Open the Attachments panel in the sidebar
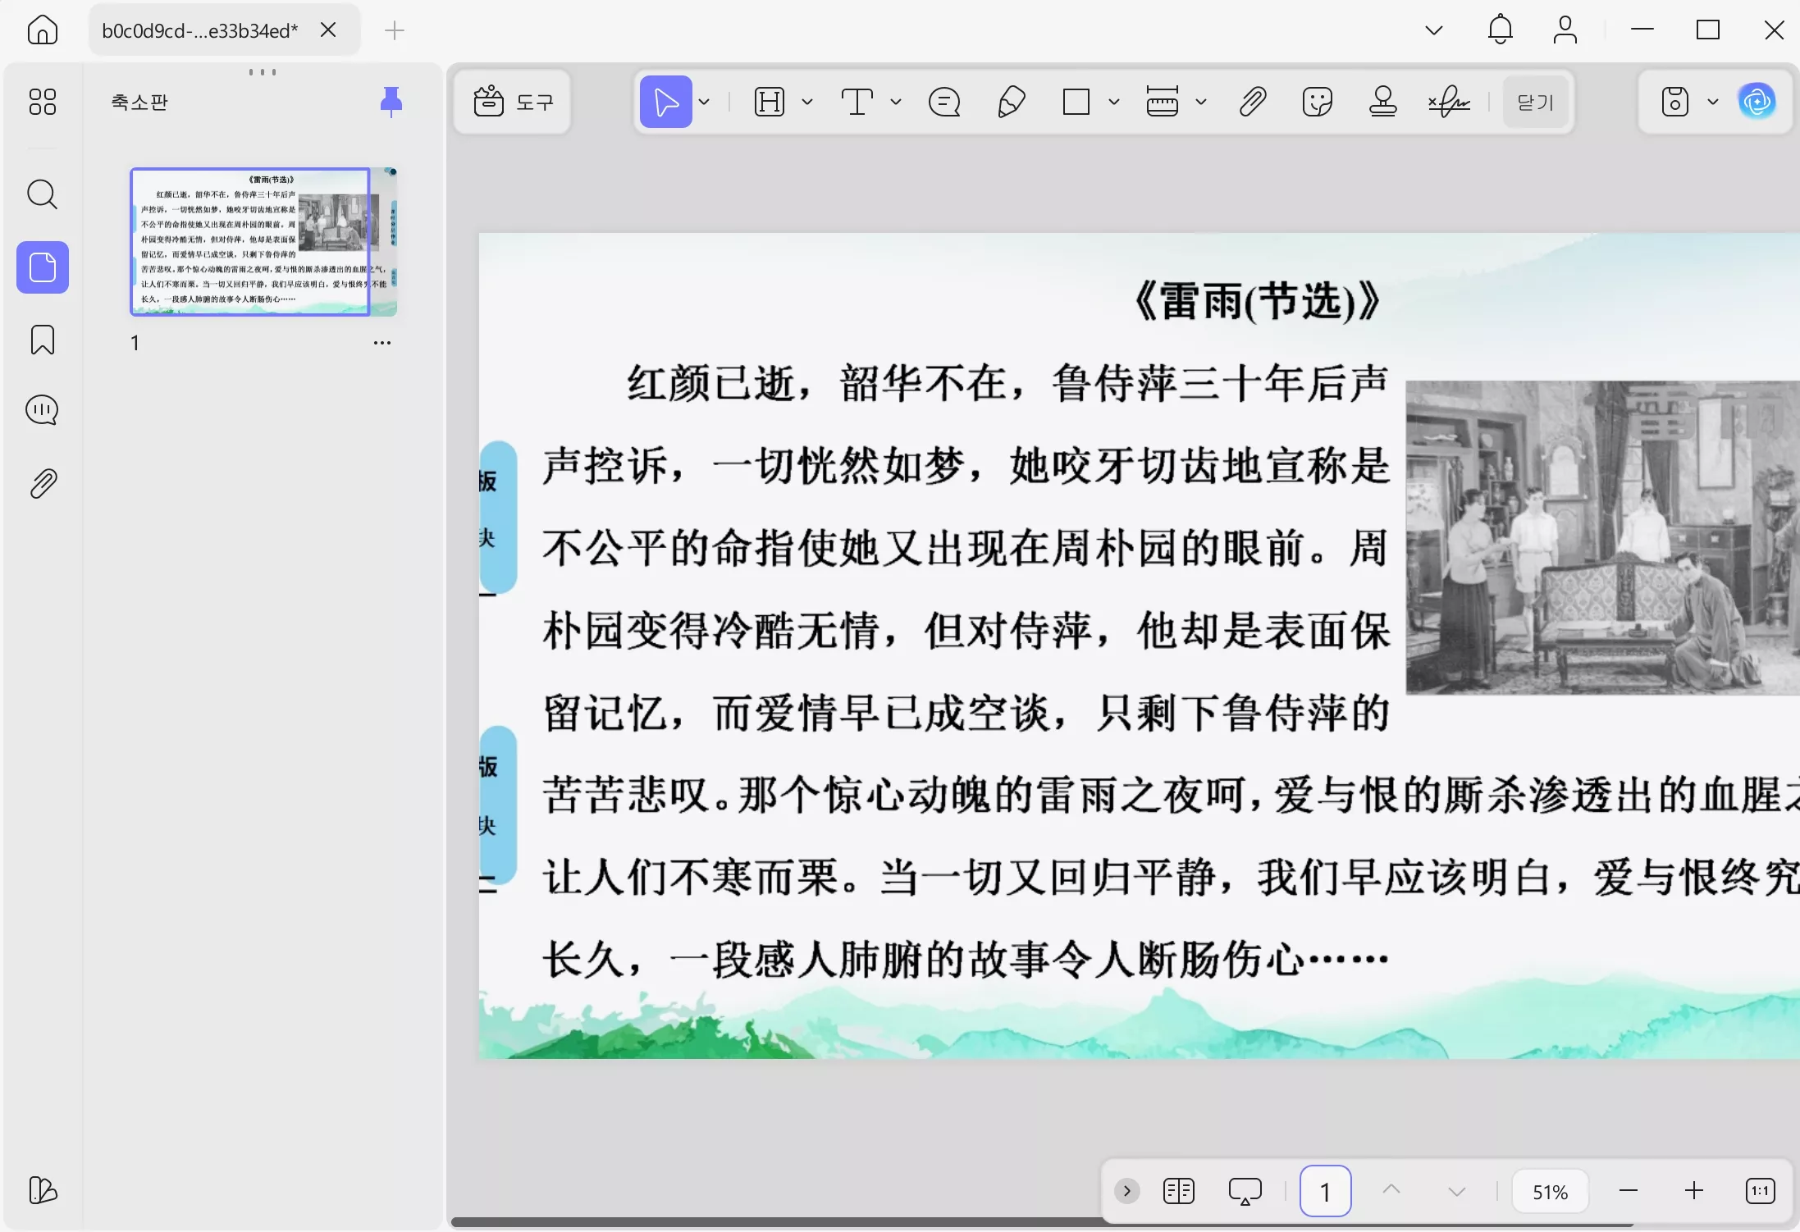Viewport: 1800px width, 1232px height. click(42, 482)
